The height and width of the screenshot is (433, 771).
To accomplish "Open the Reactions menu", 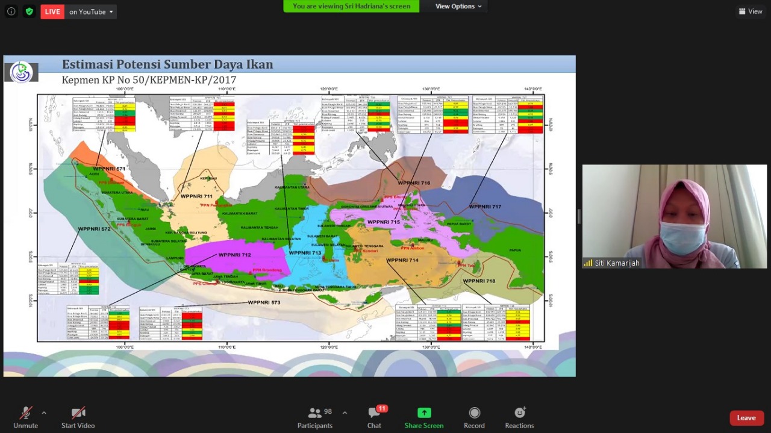I will pos(519,417).
